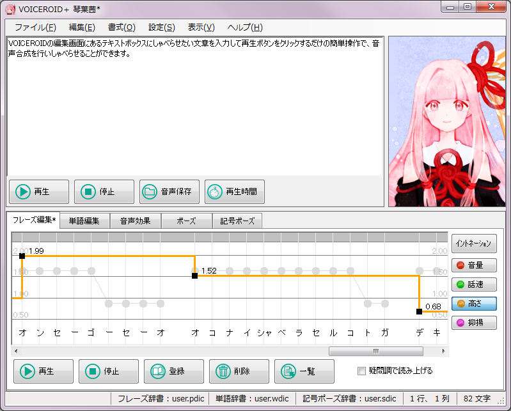This screenshot has width=511, height=411.
Task: Enable 疑問調で読み上げる checkbox
Action: click(361, 371)
